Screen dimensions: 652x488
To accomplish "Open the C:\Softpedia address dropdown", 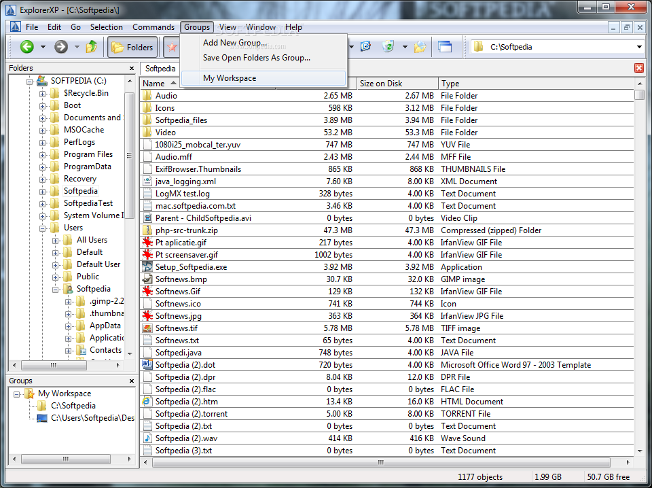I will tap(640, 47).
